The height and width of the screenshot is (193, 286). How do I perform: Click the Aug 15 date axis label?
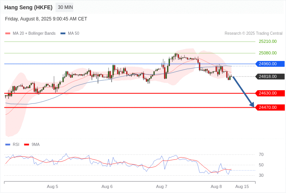coord(242,187)
